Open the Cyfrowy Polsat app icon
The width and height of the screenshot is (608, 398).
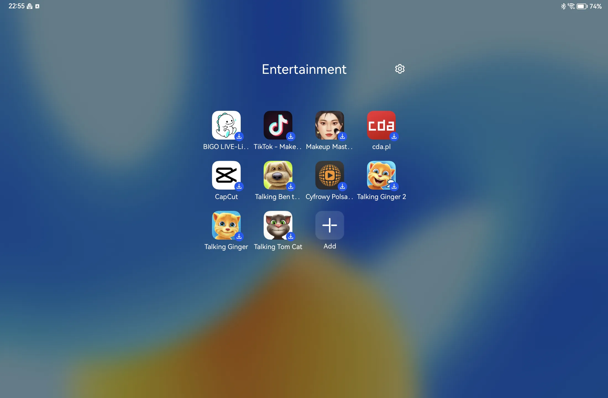pos(330,175)
